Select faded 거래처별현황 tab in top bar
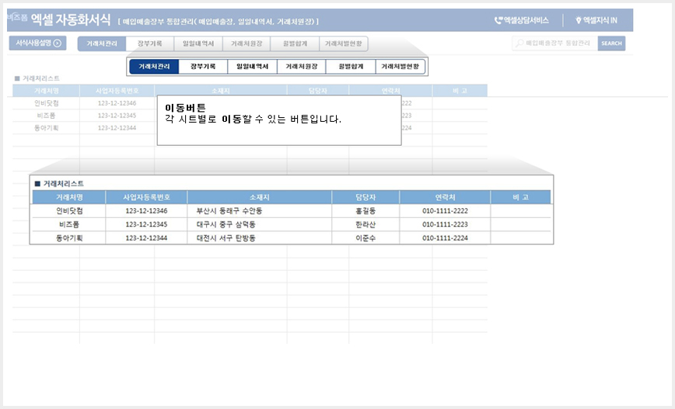 click(x=343, y=43)
